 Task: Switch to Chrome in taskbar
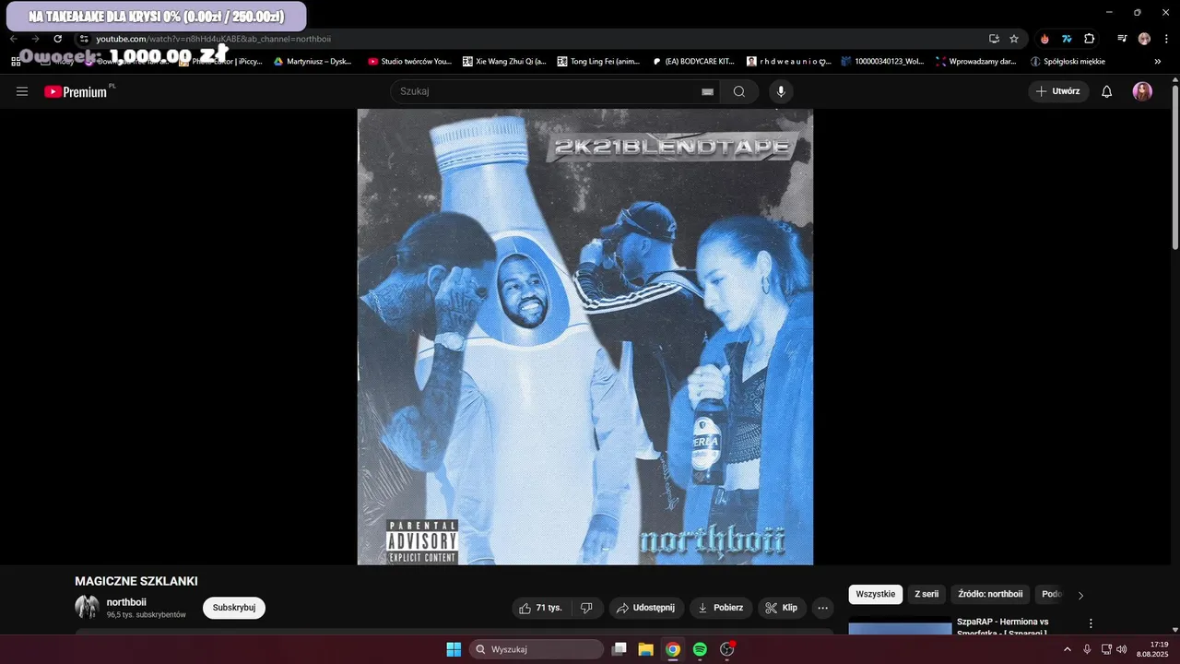(x=673, y=649)
